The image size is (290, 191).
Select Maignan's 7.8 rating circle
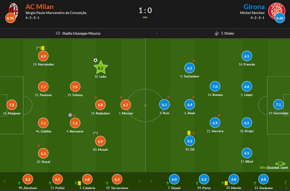(12, 104)
